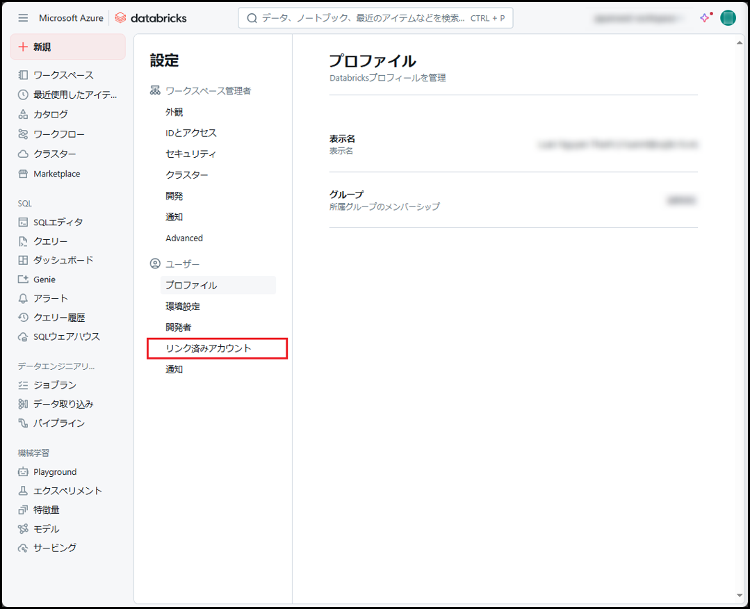
Task: Click the search input field
Action: point(375,18)
